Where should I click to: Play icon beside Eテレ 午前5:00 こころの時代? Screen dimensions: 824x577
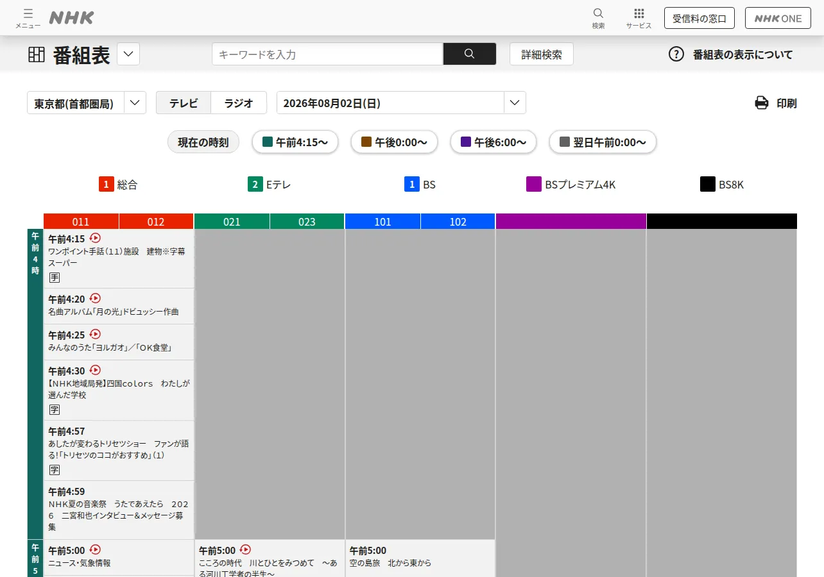point(245,549)
